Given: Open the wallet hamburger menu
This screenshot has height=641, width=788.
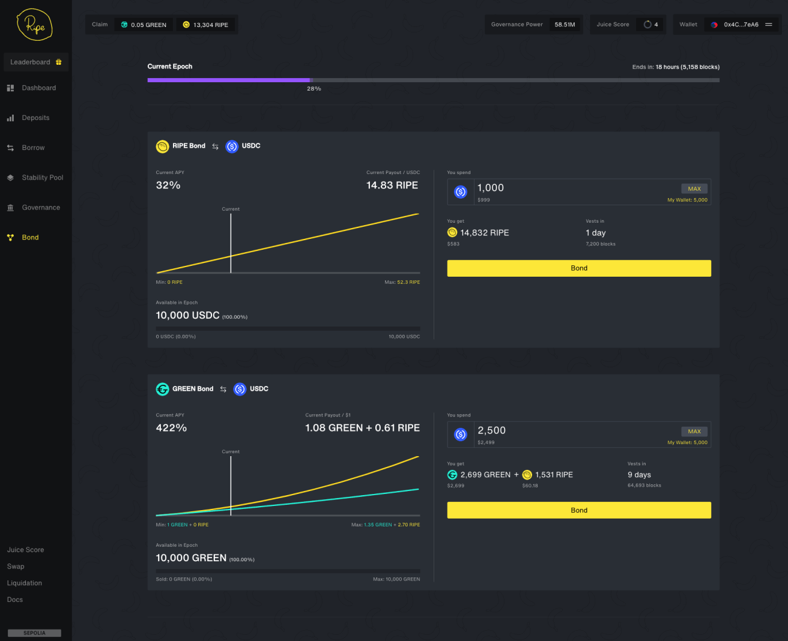Looking at the screenshot, I should (x=768, y=25).
